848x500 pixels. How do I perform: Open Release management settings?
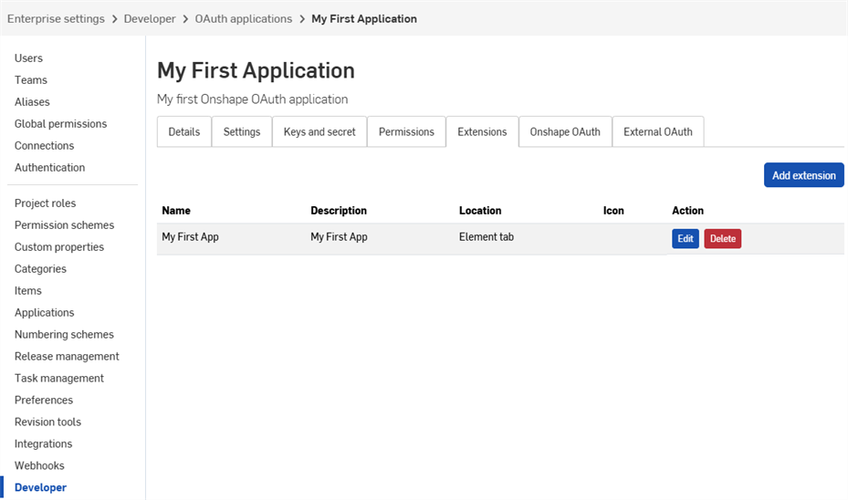click(67, 356)
